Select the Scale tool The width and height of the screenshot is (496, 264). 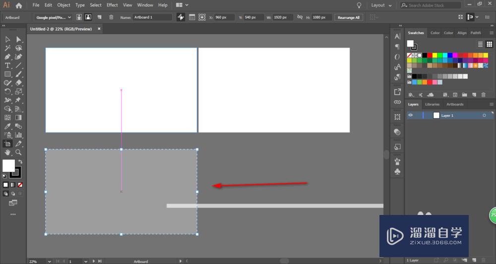(19, 92)
